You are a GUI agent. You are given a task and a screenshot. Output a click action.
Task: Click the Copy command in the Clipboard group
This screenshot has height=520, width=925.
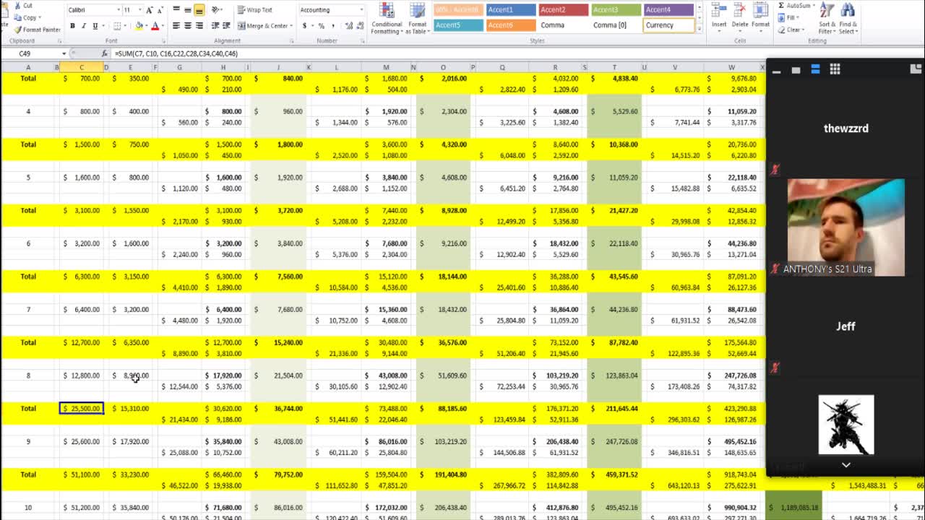pos(26,17)
